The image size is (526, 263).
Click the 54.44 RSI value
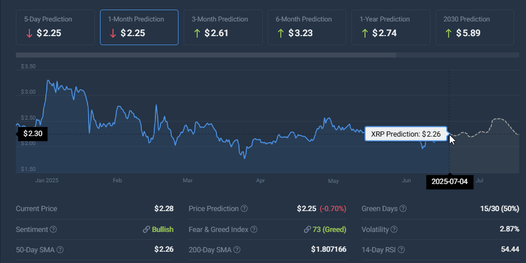(x=510, y=249)
